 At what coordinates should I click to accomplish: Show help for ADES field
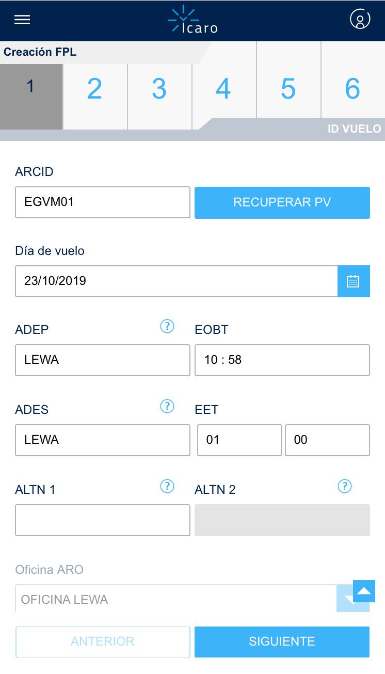point(167,406)
